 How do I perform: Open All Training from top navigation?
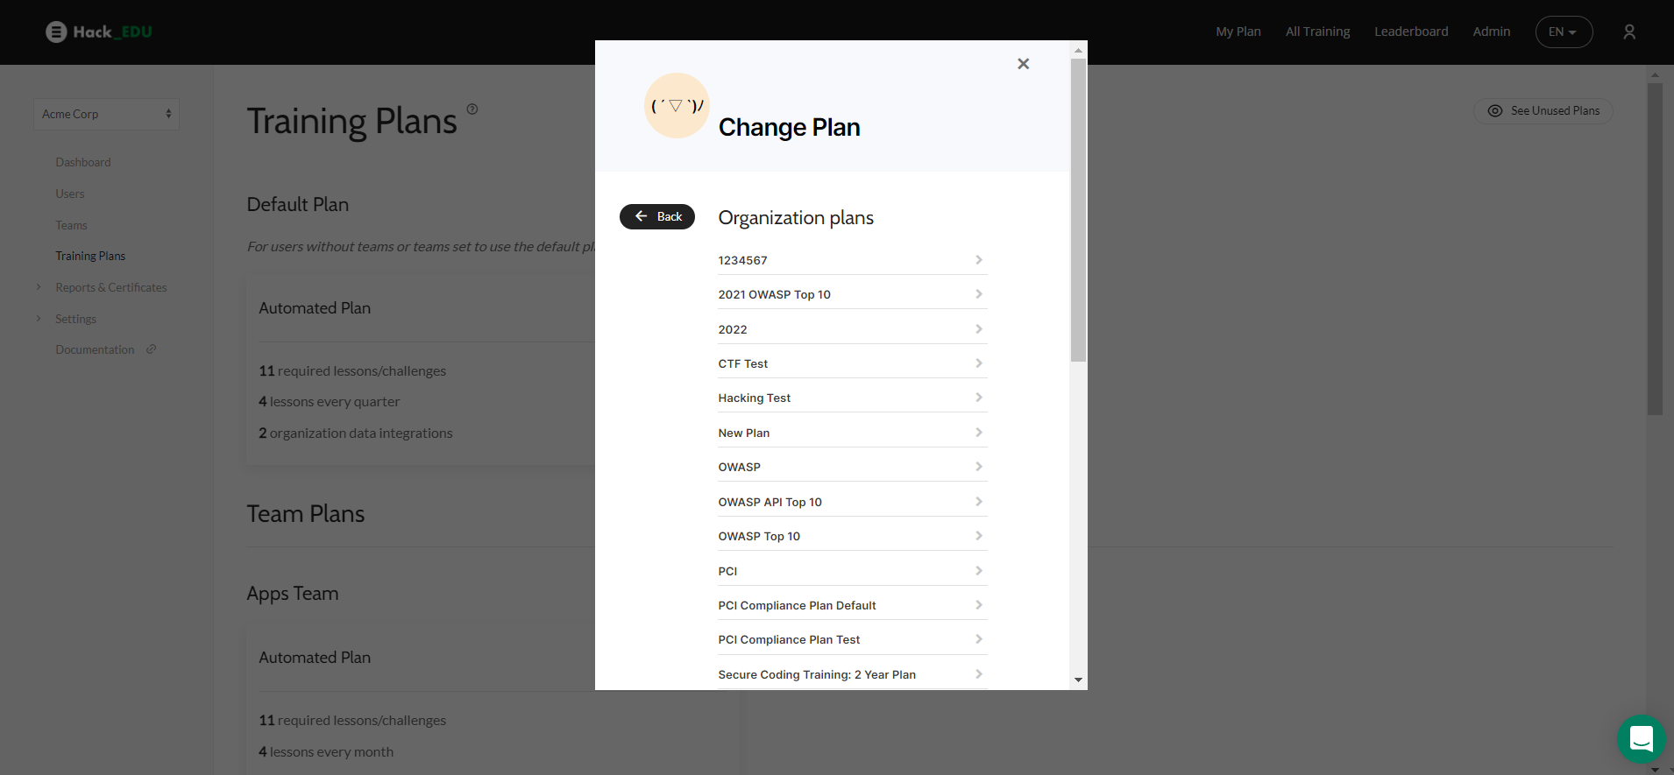point(1317,32)
